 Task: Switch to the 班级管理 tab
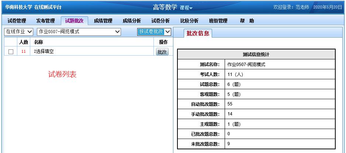point(218,21)
